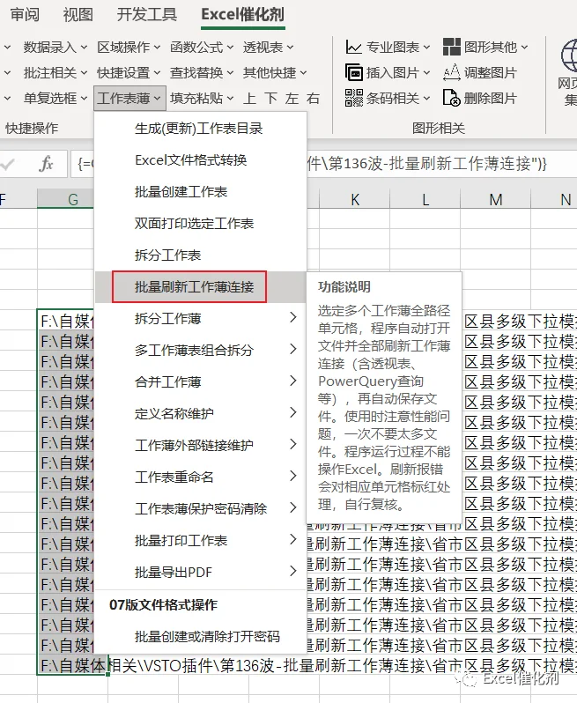The height and width of the screenshot is (703, 577).
Task: Choose 批量刷新工作薄连接 menu item
Action: click(x=200, y=287)
